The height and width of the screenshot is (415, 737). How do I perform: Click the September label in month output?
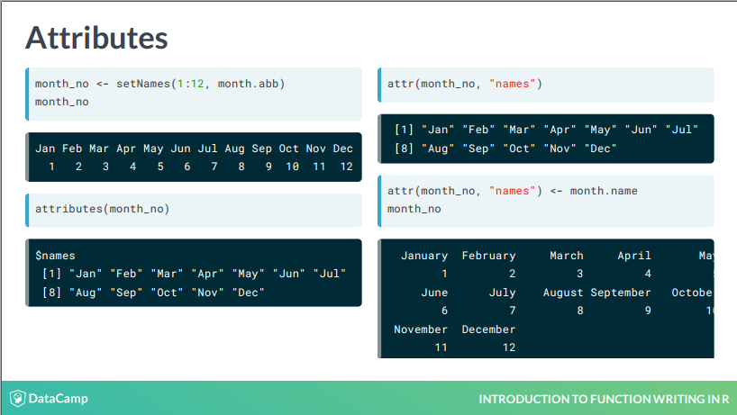(621, 293)
